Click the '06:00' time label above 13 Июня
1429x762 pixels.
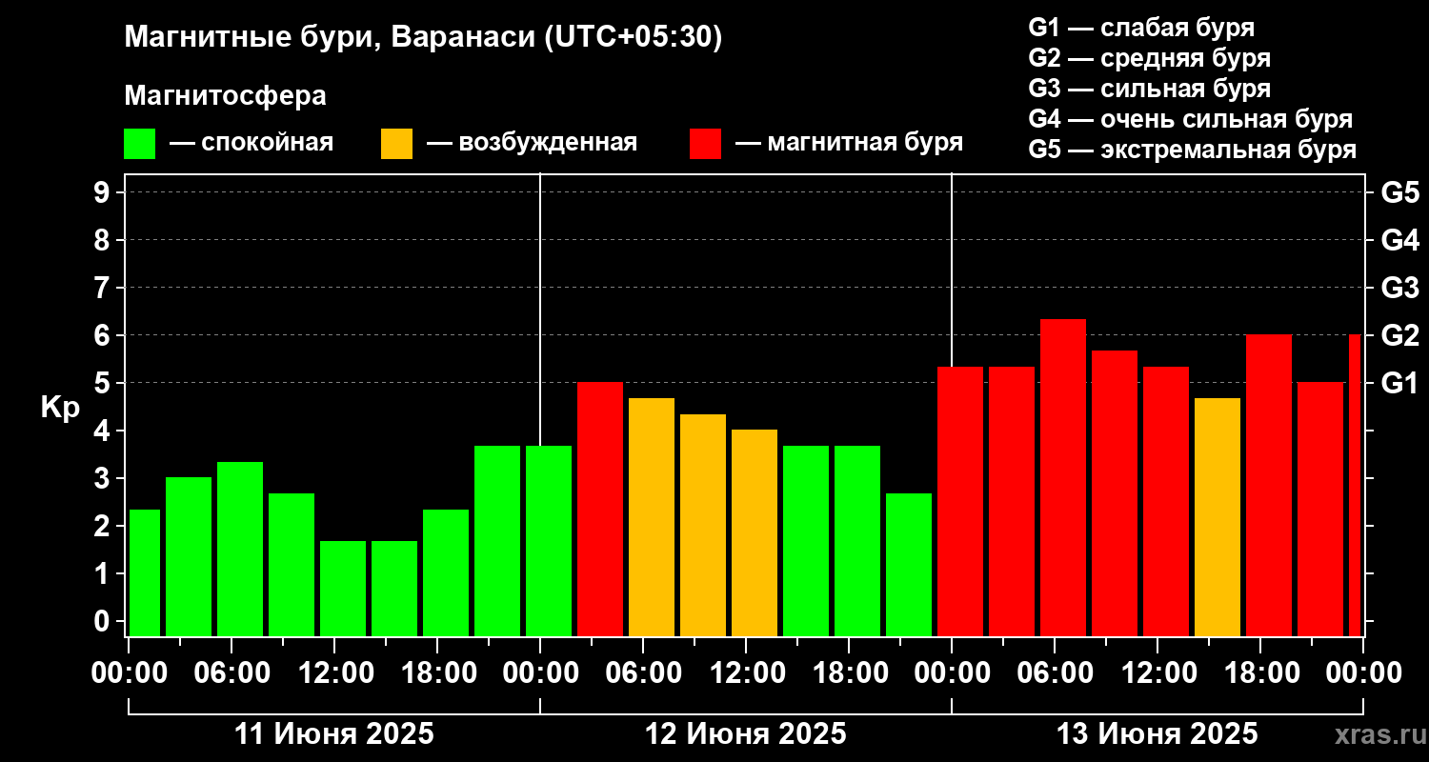pos(1055,672)
